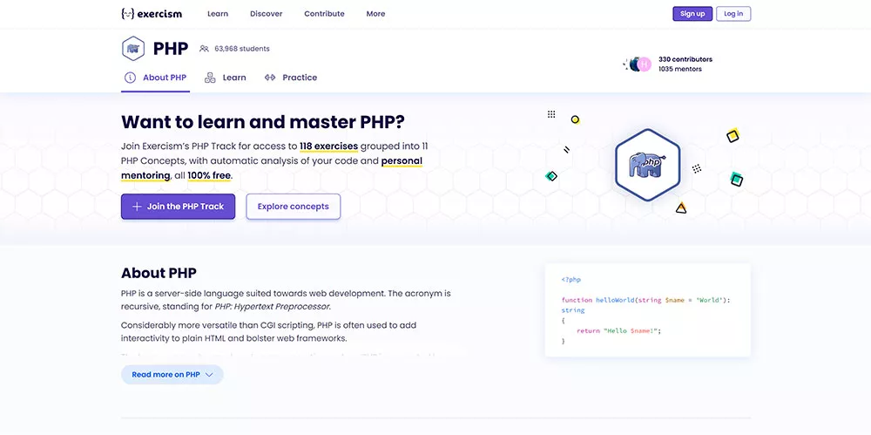Click the 1035 mentors text
This screenshot has width=871, height=435.
click(x=680, y=69)
